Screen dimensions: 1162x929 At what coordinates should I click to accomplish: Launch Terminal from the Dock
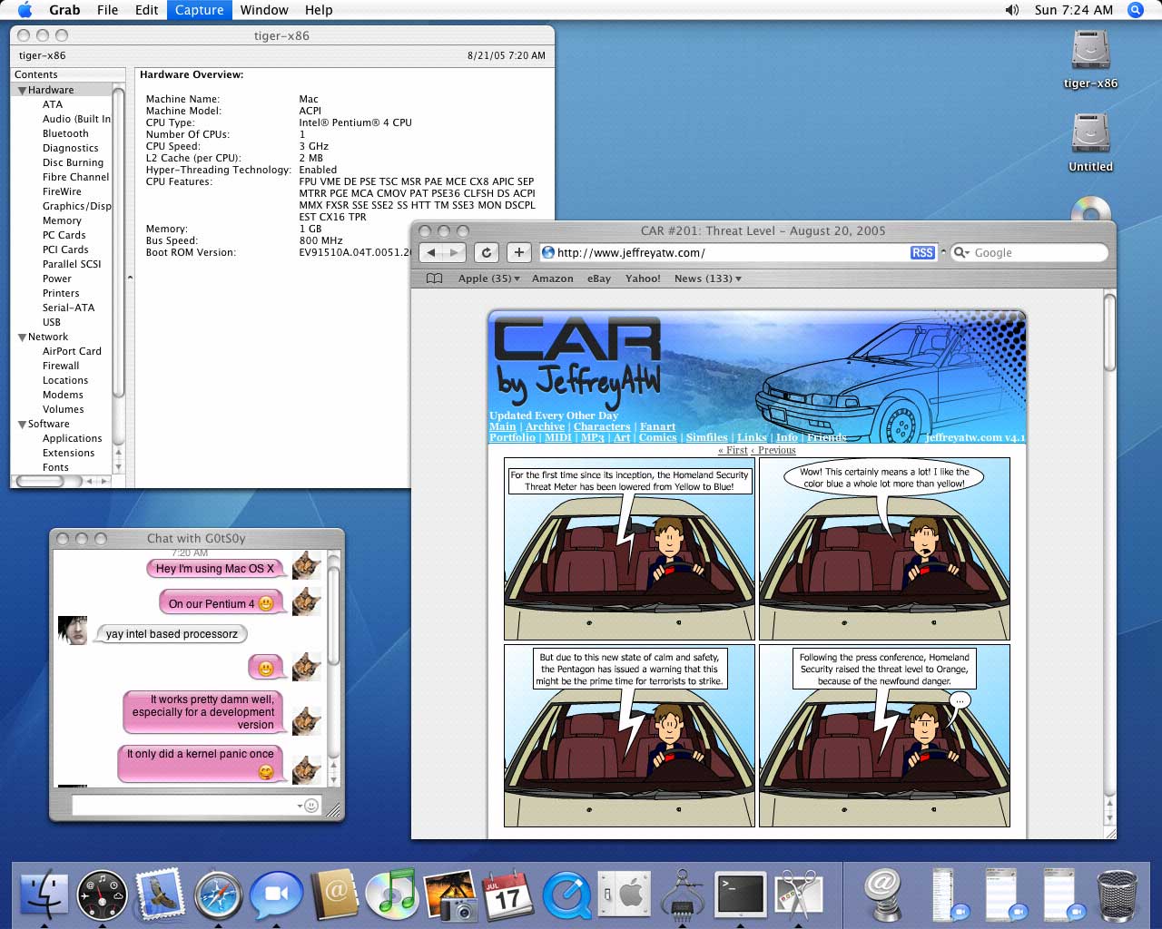click(x=741, y=894)
